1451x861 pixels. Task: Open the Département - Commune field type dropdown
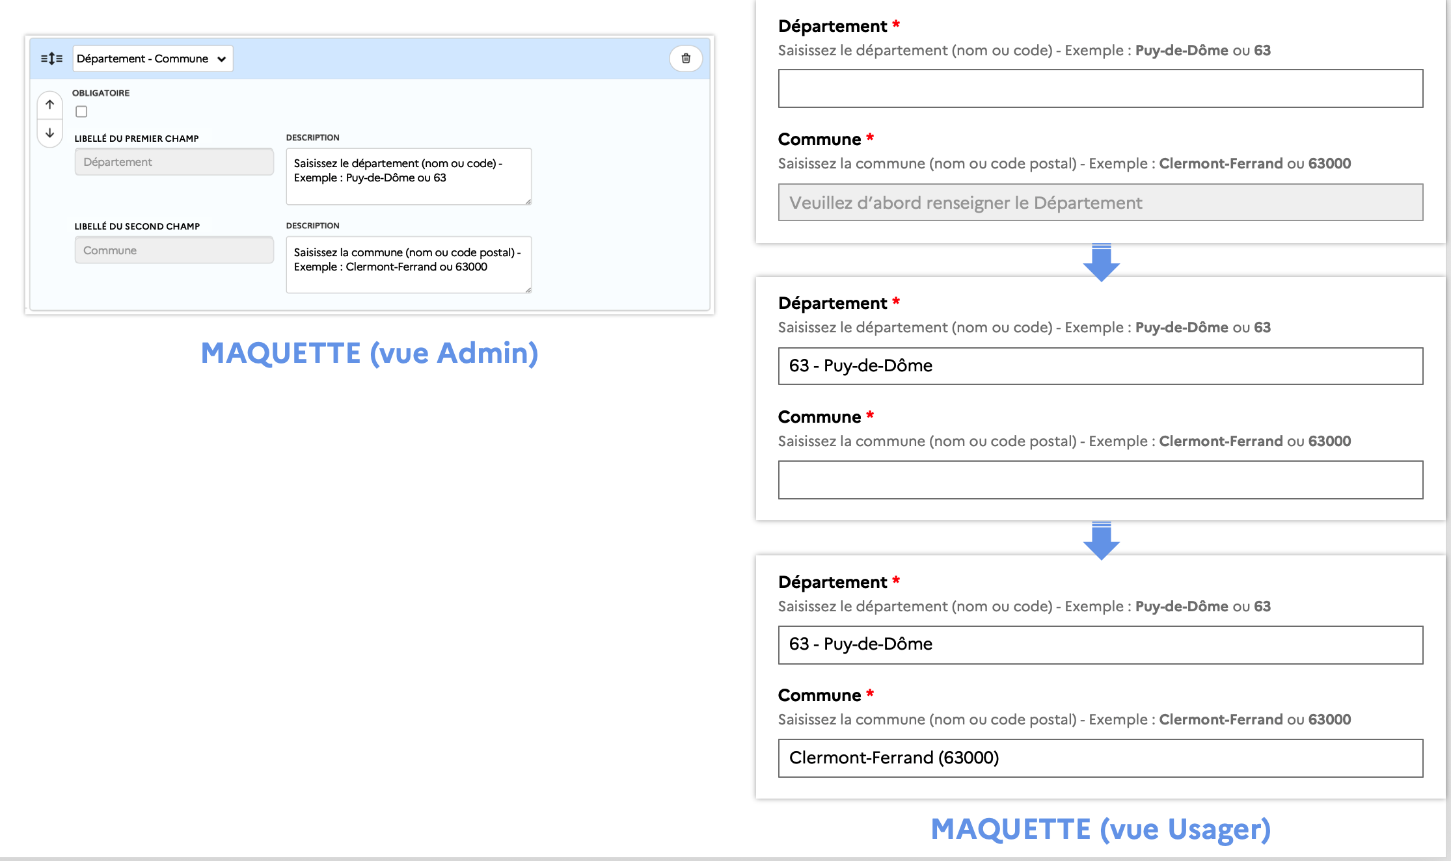[x=152, y=58]
